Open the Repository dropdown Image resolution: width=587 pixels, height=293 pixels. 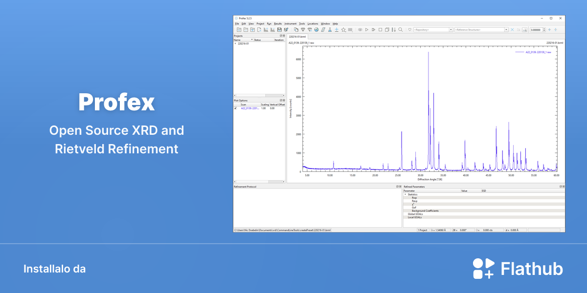[x=451, y=29]
